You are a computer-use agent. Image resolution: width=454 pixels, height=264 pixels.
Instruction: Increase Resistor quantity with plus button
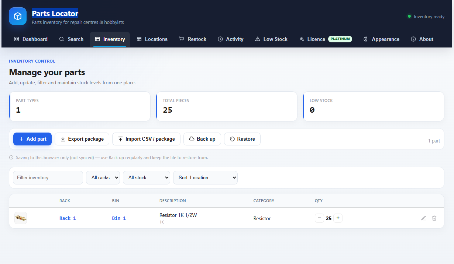(x=338, y=218)
